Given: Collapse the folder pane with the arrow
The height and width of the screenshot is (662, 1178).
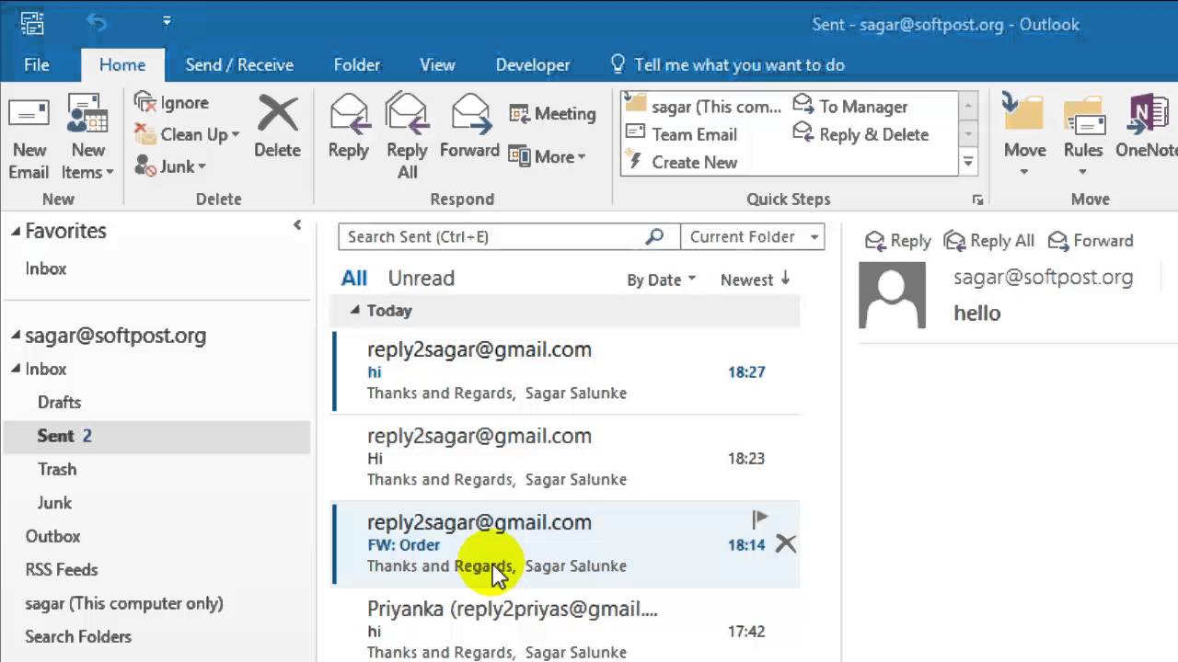Looking at the screenshot, I should coord(297,225).
